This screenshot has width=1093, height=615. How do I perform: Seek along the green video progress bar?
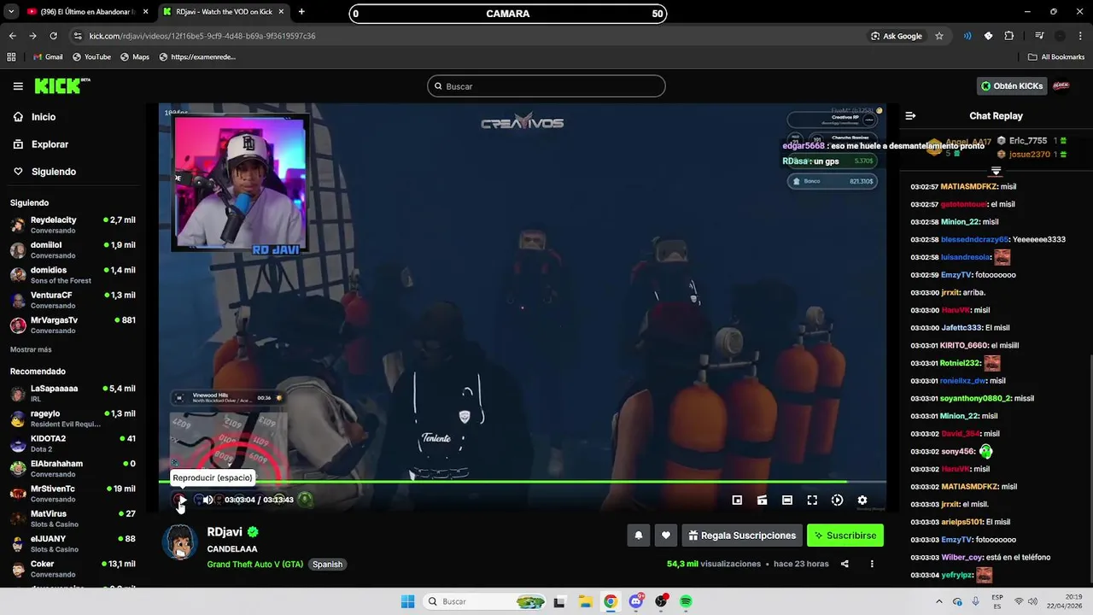coord(523,482)
